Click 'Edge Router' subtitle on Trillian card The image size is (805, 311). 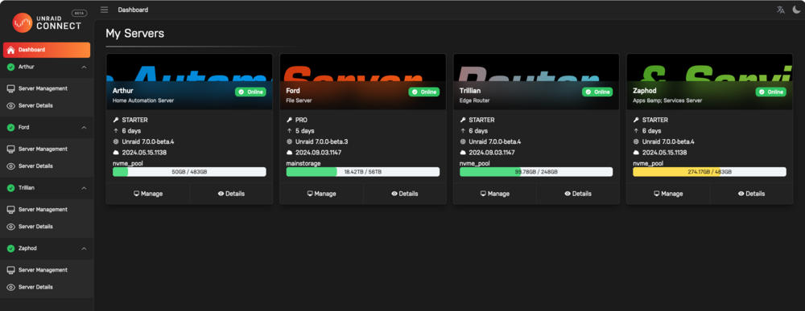click(x=475, y=100)
